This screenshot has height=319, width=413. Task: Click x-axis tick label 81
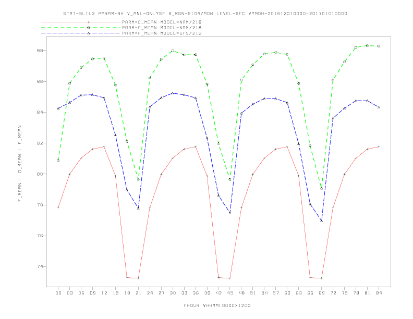point(368,293)
